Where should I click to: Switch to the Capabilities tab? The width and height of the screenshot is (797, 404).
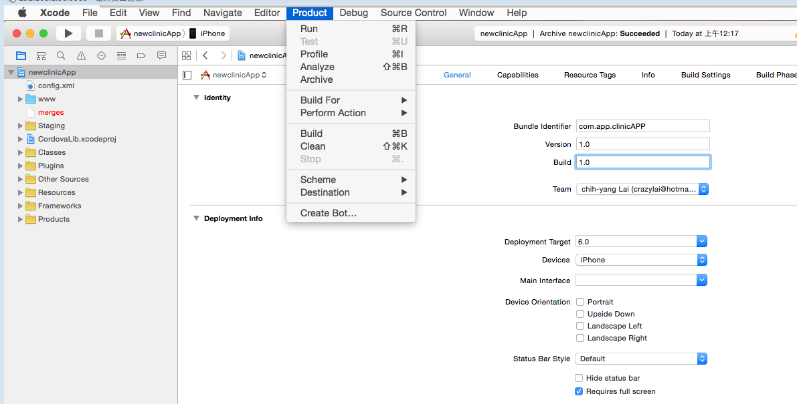point(517,75)
